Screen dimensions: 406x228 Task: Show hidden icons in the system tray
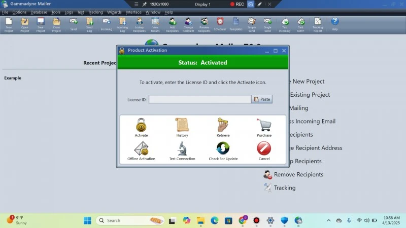click(x=328, y=220)
